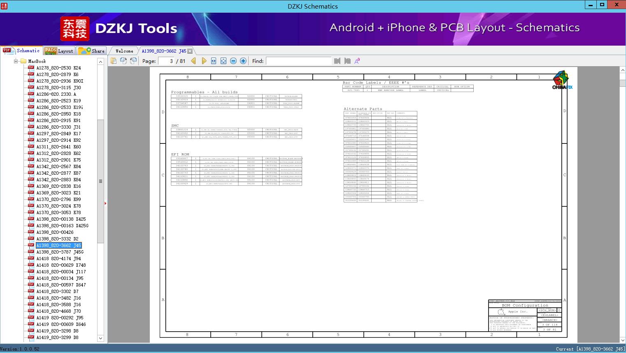This screenshot has width=626, height=353.
Task: Click PDF icon beside A1311_820-2641 K60
Action: (31, 147)
